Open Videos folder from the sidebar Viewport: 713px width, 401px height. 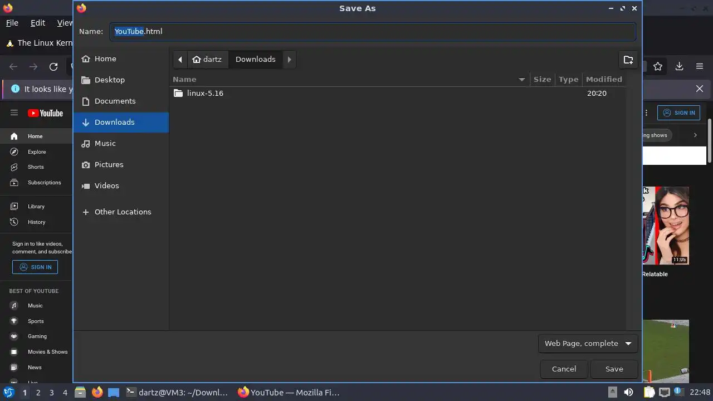(121, 185)
